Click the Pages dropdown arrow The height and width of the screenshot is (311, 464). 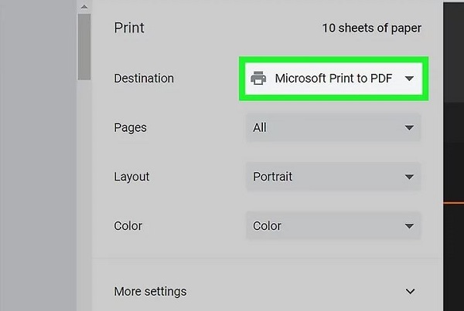tap(409, 127)
